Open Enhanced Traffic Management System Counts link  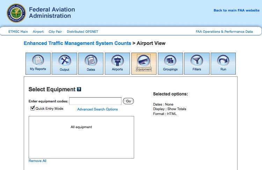[x=77, y=43]
